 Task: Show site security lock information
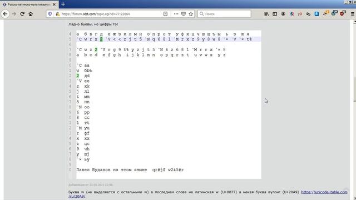[57, 14]
